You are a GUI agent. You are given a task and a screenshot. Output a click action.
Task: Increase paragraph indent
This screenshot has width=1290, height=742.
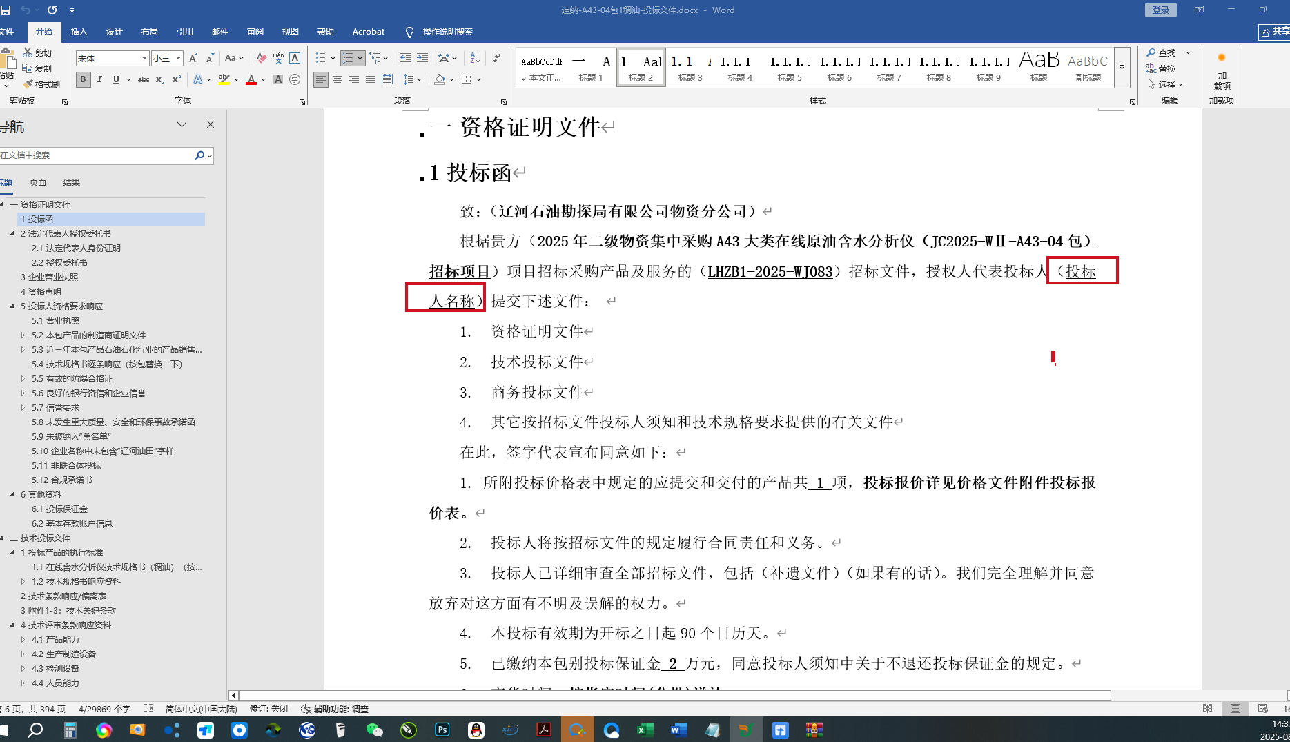(422, 58)
